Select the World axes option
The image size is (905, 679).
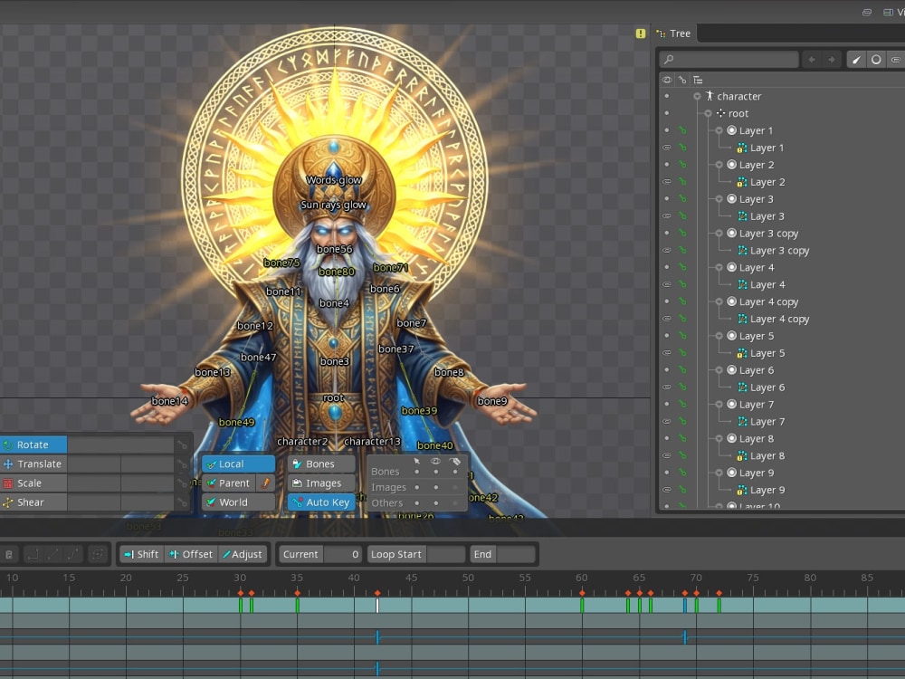click(238, 502)
